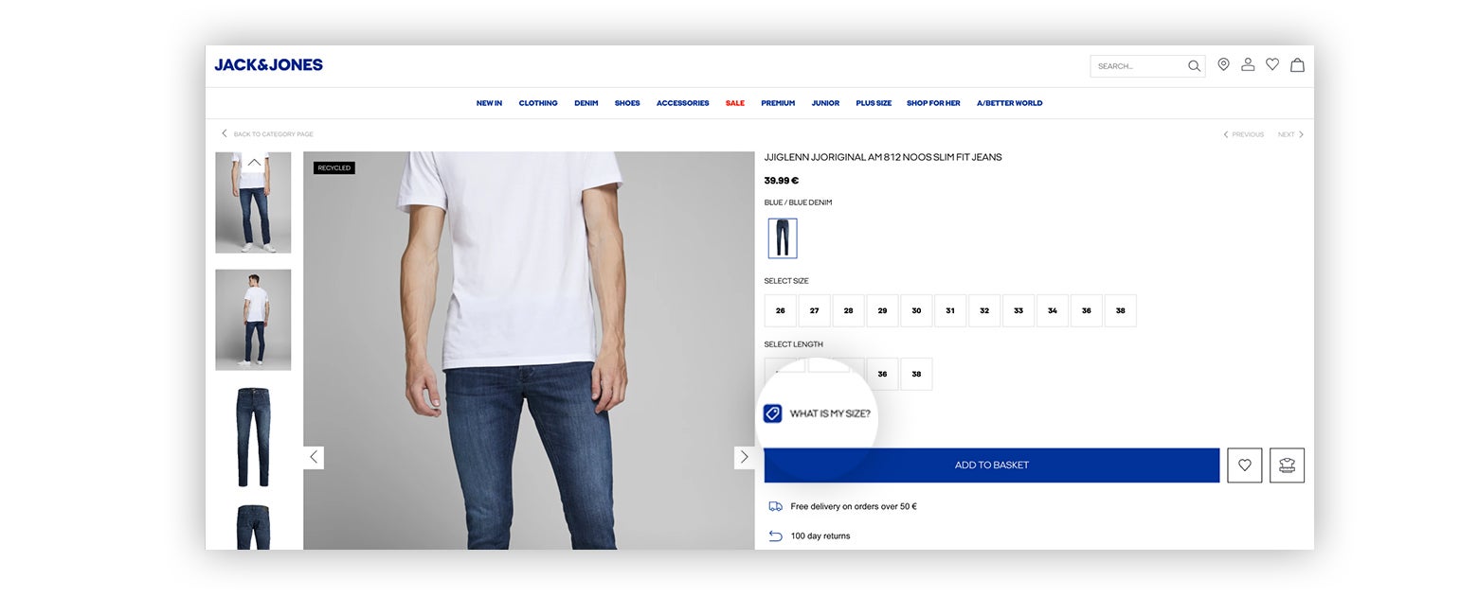Select length 36

coord(882,374)
